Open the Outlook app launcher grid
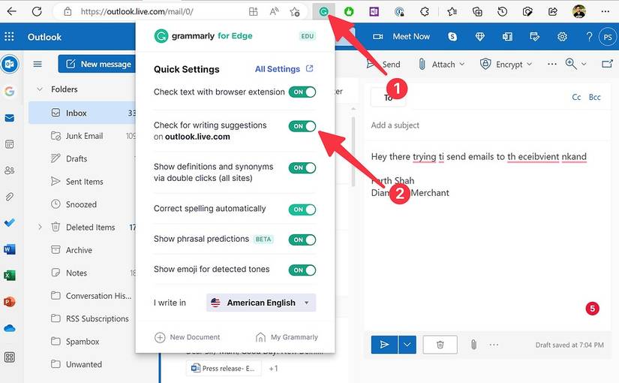 [10, 37]
